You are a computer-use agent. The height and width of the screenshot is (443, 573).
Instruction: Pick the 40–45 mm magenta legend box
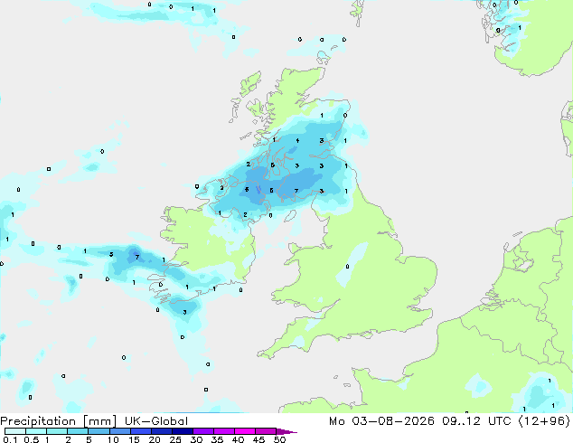point(245,431)
